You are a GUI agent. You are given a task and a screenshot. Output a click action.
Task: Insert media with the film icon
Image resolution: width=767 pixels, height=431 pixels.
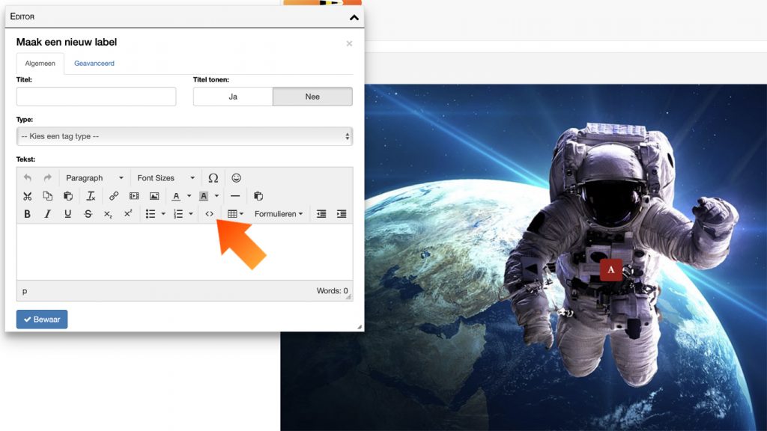coord(134,196)
